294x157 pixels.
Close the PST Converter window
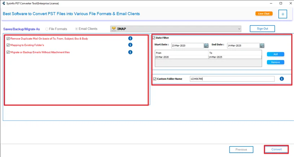coord(290,3)
